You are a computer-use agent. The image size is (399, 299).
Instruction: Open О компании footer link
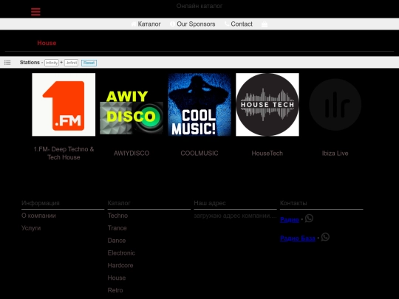pyautogui.click(x=38, y=216)
